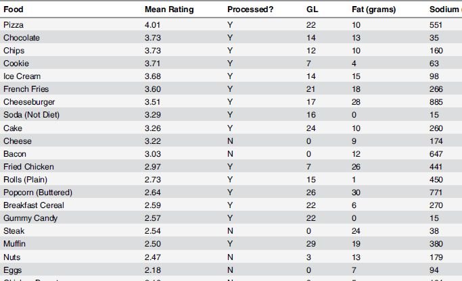Select the Mean Rating column header

pos(169,9)
